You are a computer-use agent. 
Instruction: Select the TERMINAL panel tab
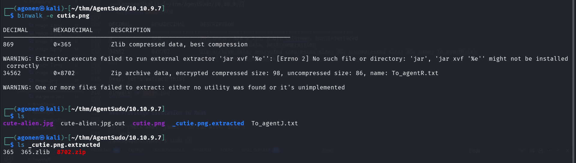(202, 150)
